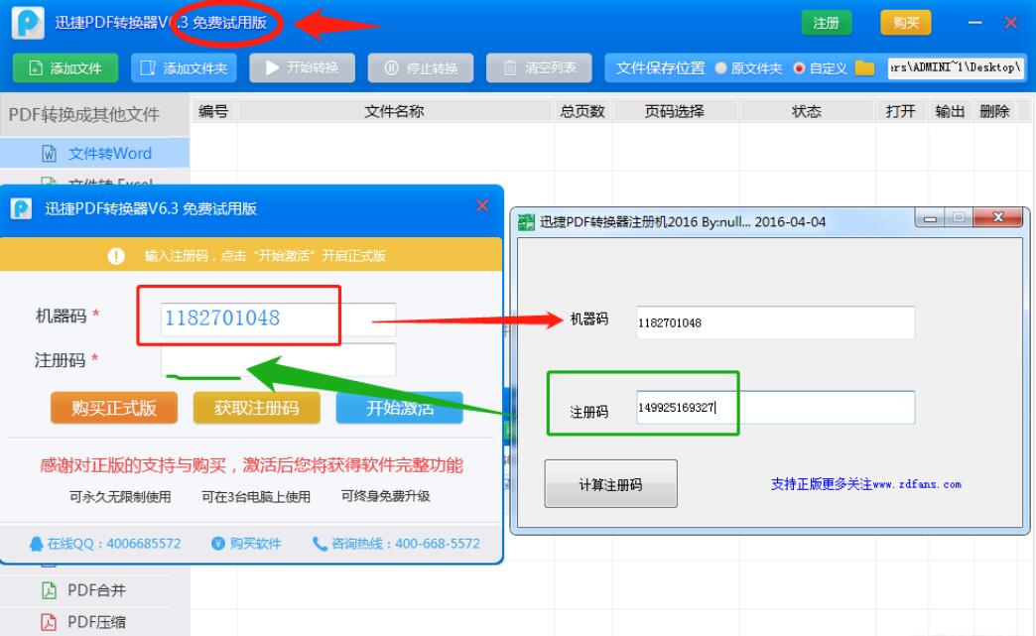Select the 原文件夹 radio option
The image size is (1036, 636).
748,68
